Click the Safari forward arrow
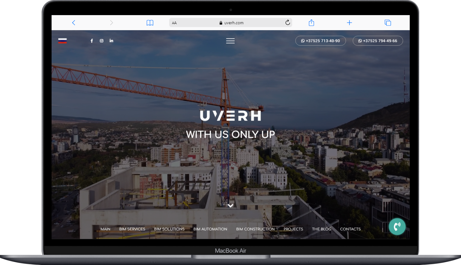The image size is (461, 265). point(111,23)
